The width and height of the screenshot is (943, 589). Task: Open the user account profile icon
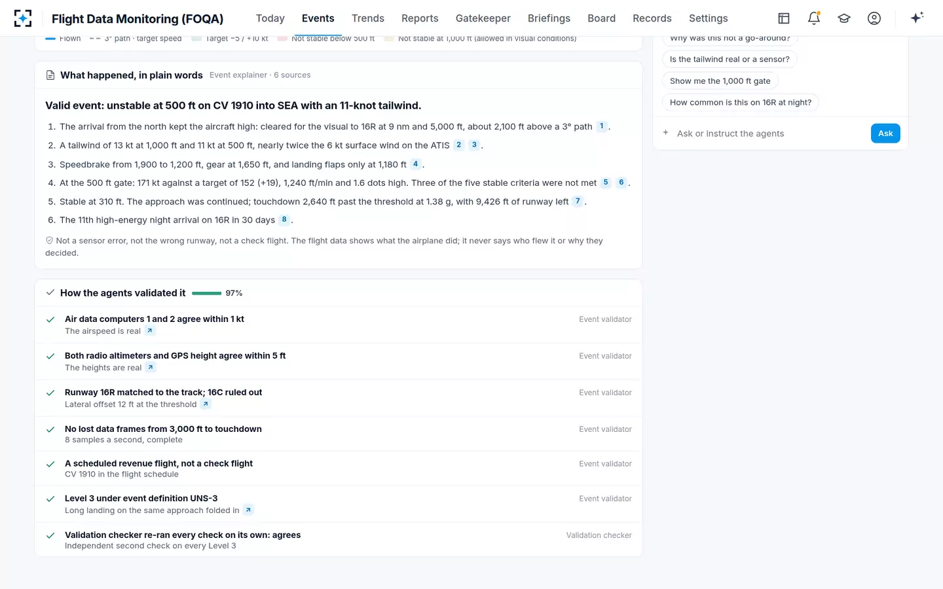click(874, 18)
